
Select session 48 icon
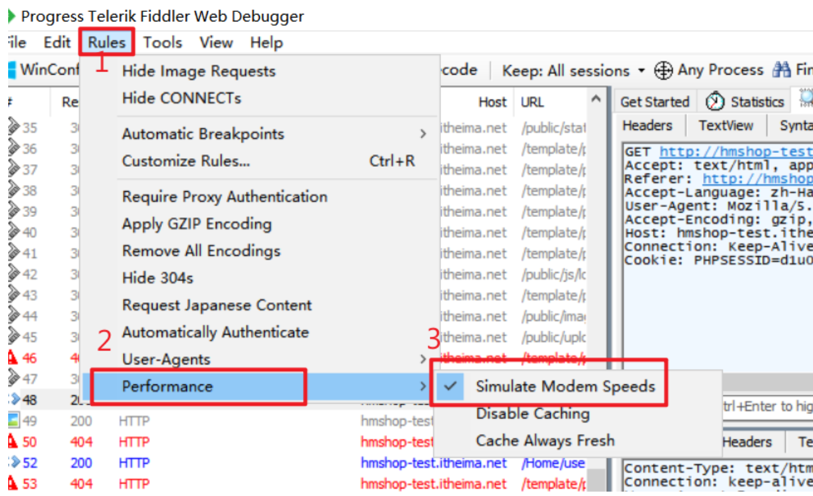tap(13, 399)
